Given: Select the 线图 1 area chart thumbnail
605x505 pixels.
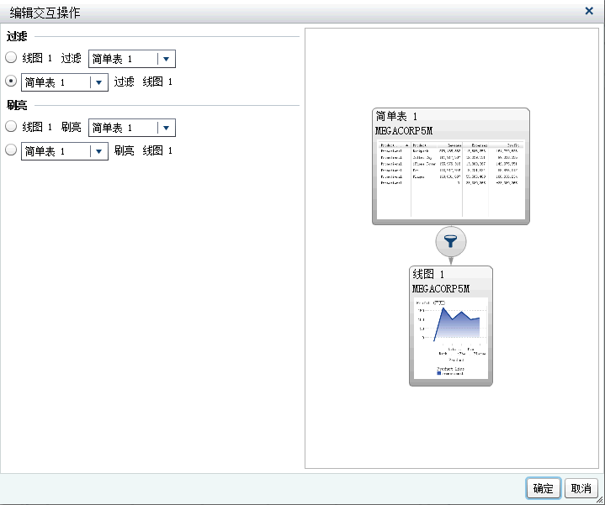Looking at the screenshot, I should pos(450,336).
